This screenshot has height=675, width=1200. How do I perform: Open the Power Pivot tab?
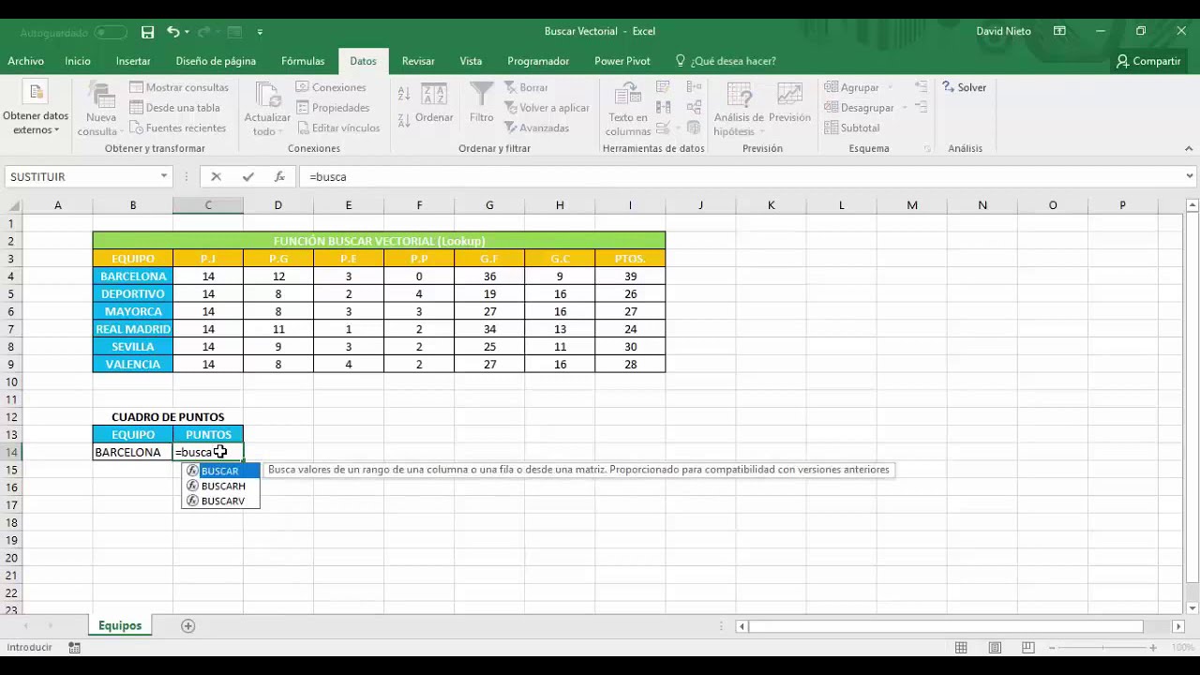(622, 61)
